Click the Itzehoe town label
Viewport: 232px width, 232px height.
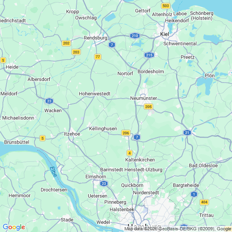pos(72,134)
